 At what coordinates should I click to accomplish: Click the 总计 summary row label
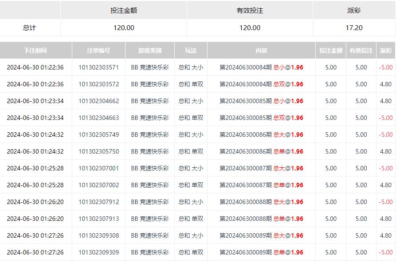pyautogui.click(x=30, y=27)
